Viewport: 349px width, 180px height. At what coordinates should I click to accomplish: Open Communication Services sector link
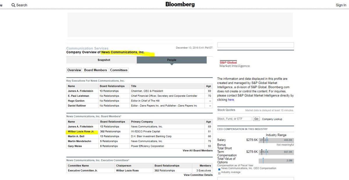pyautogui.click(x=87, y=48)
